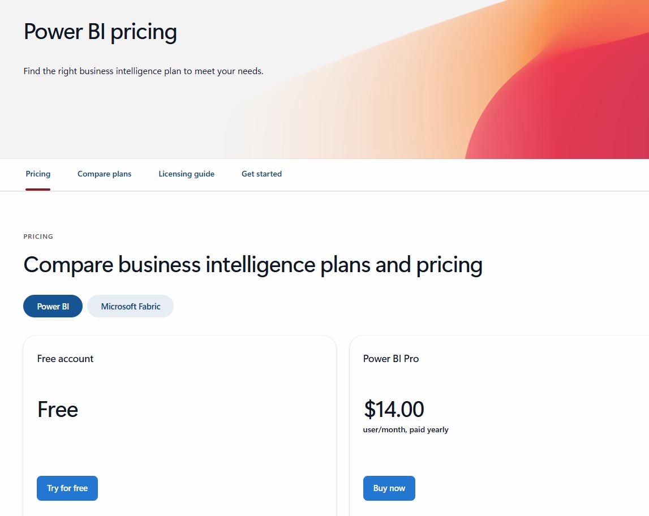Switch to the Microsoft Fabric pricing view

[x=130, y=306]
